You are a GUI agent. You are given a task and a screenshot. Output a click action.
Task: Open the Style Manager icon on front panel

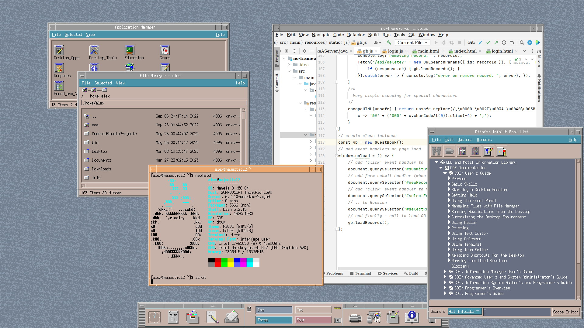(x=374, y=317)
